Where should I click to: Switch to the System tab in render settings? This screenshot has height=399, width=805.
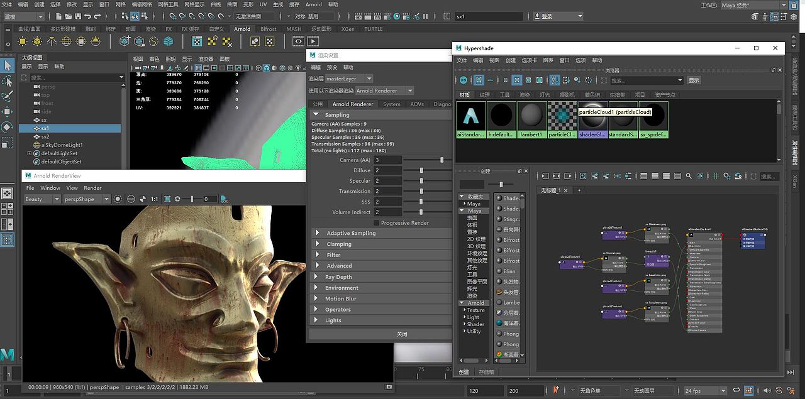pyautogui.click(x=392, y=104)
